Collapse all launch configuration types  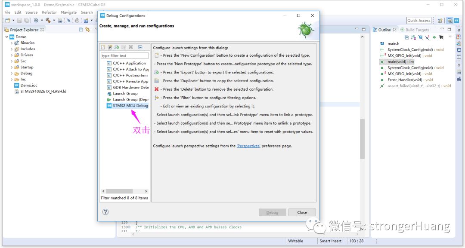point(140,47)
